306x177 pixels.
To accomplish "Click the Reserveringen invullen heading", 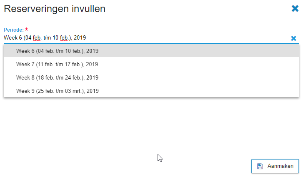I will 55,9.
